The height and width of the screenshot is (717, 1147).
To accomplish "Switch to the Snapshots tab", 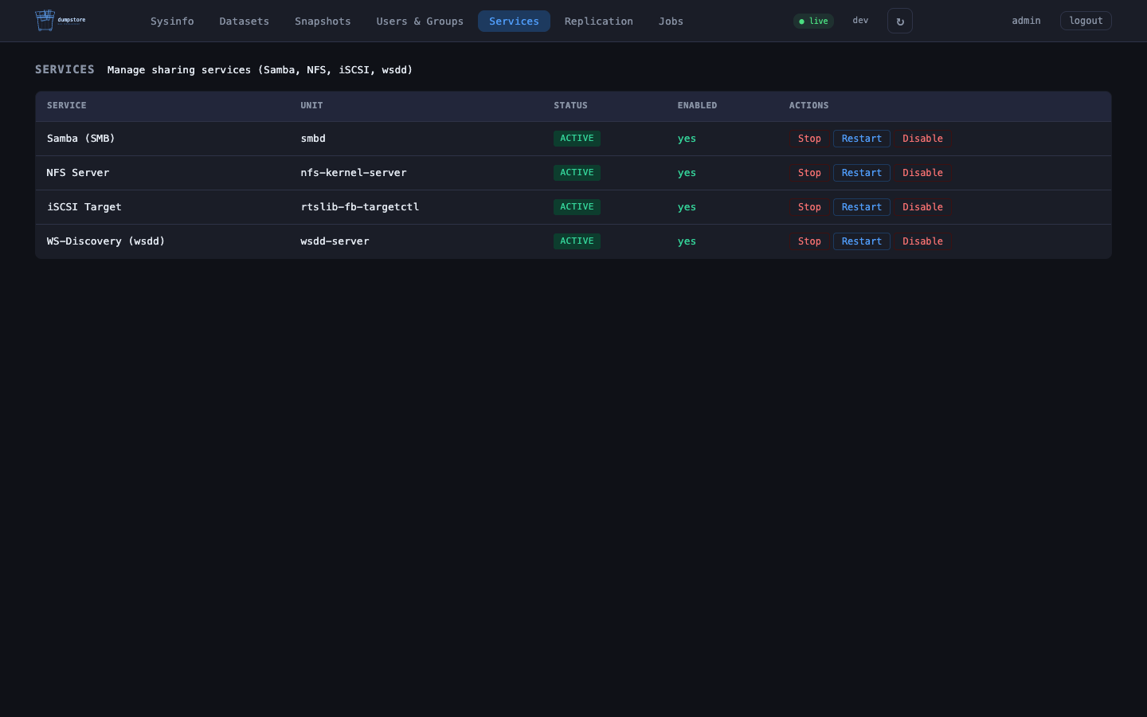I will click(x=323, y=21).
